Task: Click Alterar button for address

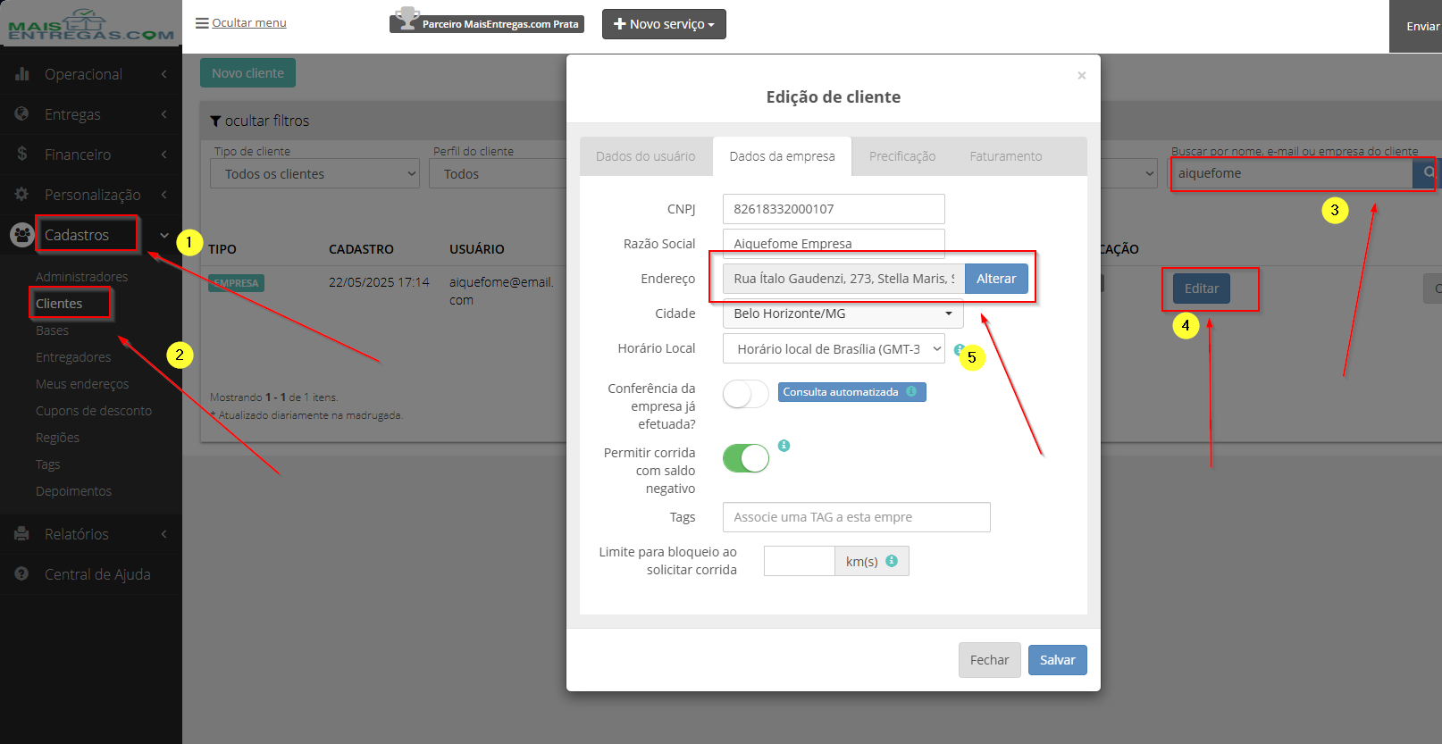Action: [996, 279]
